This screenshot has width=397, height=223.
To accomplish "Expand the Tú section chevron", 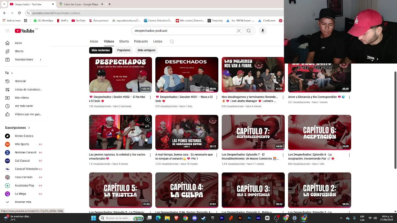I will 12,73.
